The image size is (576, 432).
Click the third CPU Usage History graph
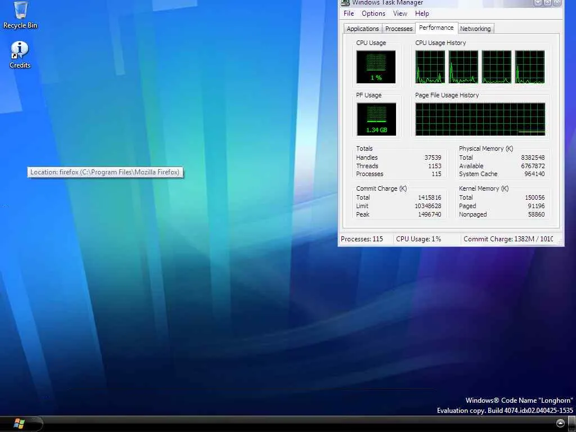(x=496, y=67)
